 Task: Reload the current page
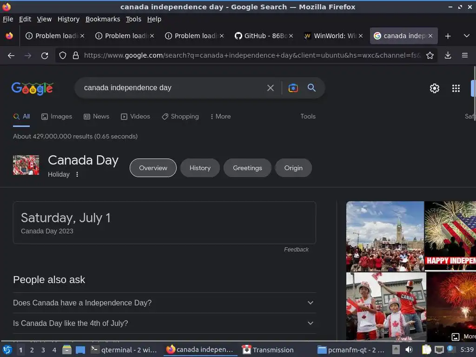[x=45, y=56]
